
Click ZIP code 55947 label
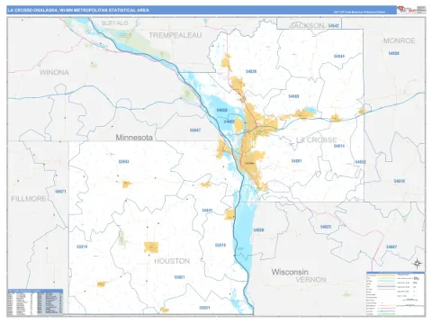pos(195,130)
